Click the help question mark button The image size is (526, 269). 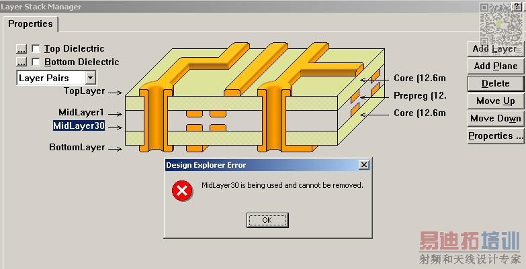(516, 5)
